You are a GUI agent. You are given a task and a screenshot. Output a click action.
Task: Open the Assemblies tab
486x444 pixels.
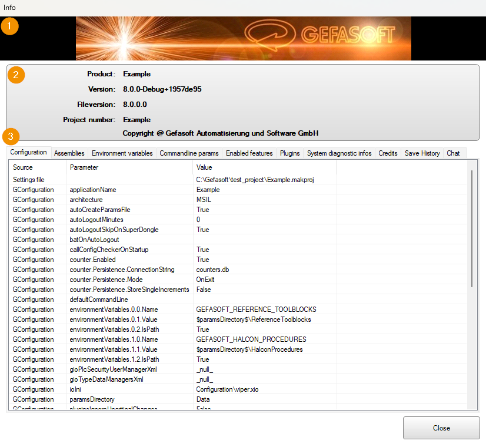pyautogui.click(x=69, y=153)
